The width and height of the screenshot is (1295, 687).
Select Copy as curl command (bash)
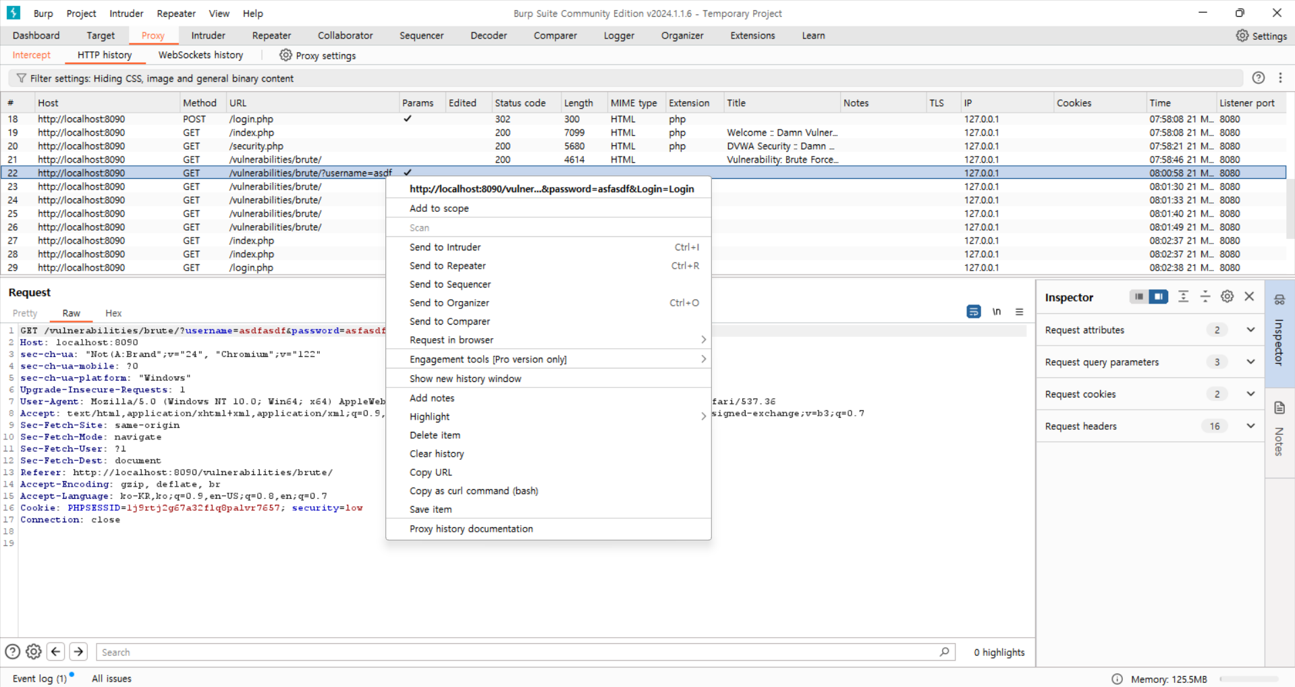click(x=549, y=491)
